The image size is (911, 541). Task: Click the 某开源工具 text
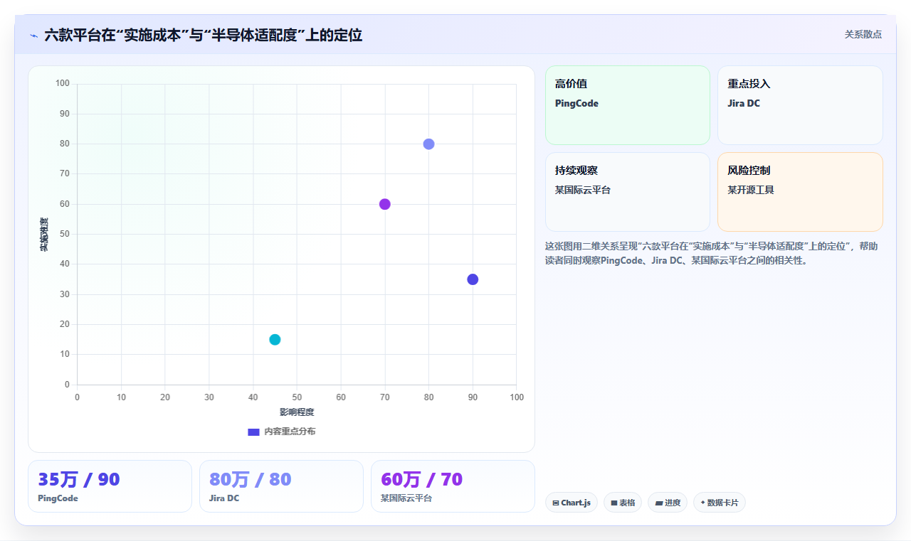coord(751,190)
